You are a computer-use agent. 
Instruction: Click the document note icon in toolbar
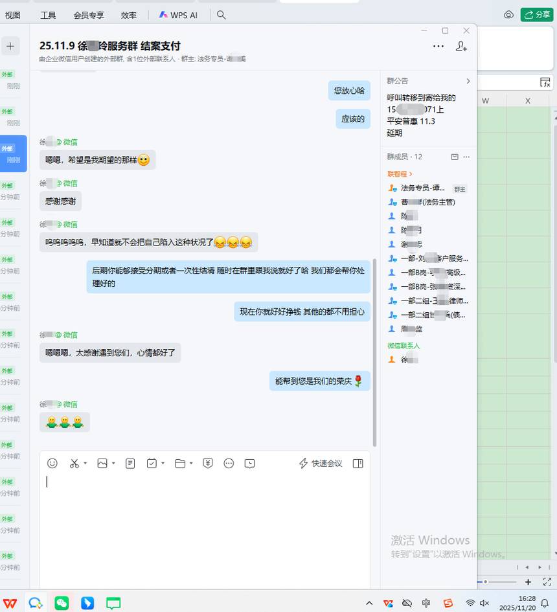tap(130, 463)
